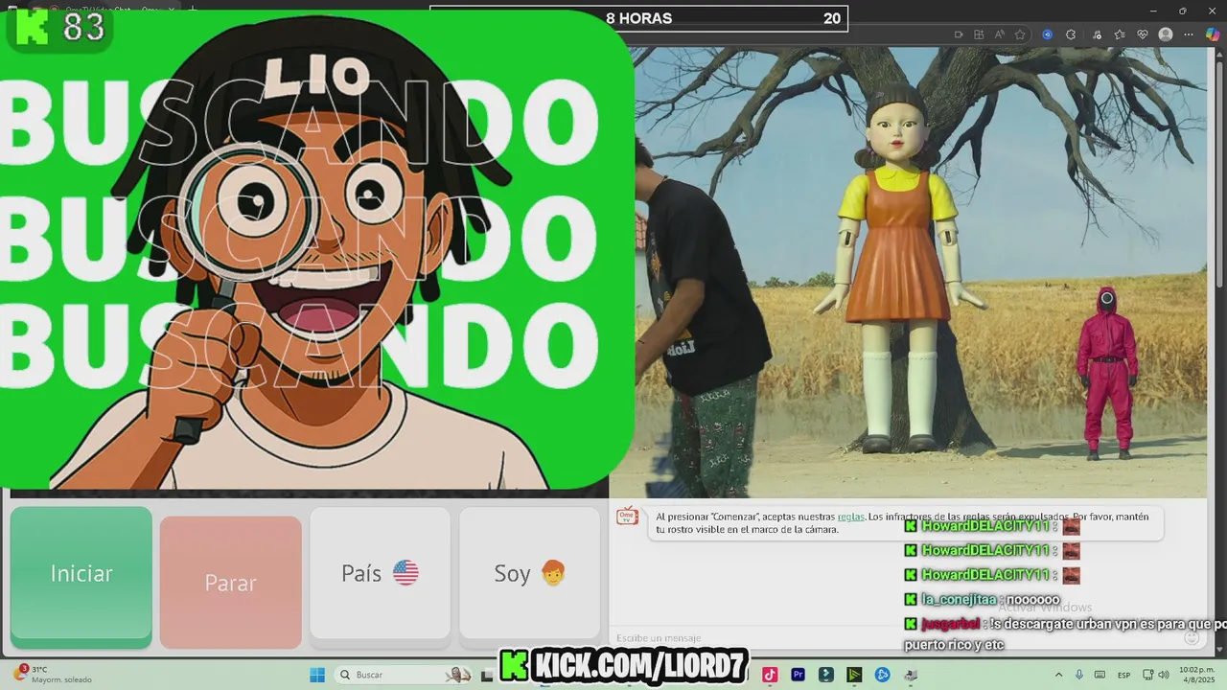The height and width of the screenshot is (690, 1227).
Task: Open the País country selector
Action: tap(381, 573)
